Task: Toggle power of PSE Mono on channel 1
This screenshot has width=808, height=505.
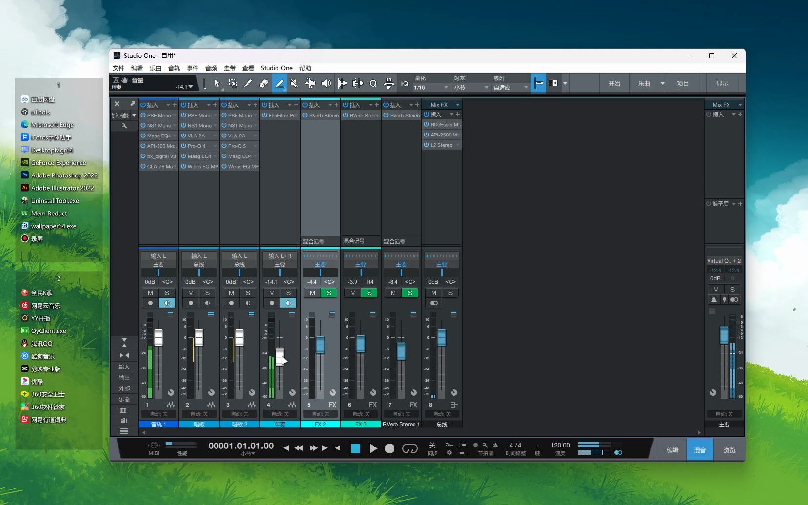Action: 143,115
